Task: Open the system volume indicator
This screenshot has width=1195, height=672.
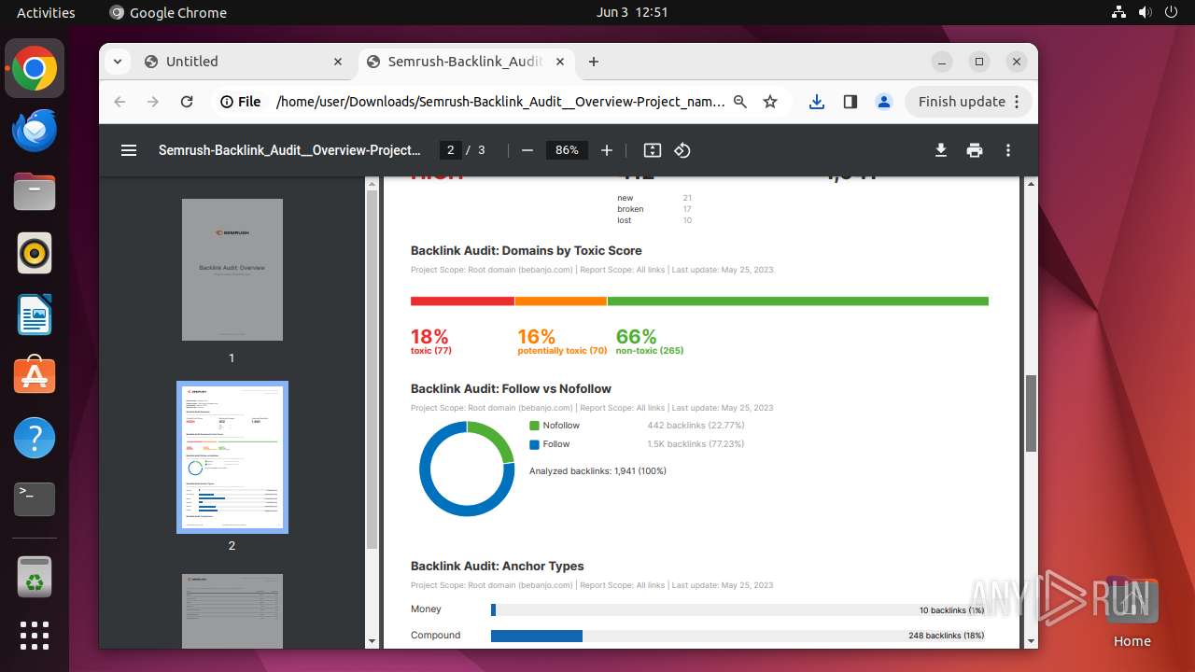Action: (x=1146, y=13)
